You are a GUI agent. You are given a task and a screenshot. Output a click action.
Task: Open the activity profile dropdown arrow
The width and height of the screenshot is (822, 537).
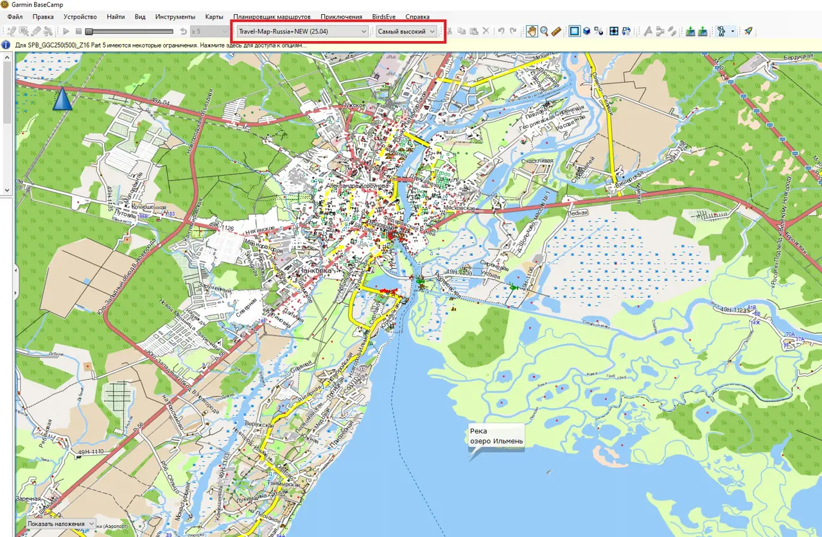(732, 31)
